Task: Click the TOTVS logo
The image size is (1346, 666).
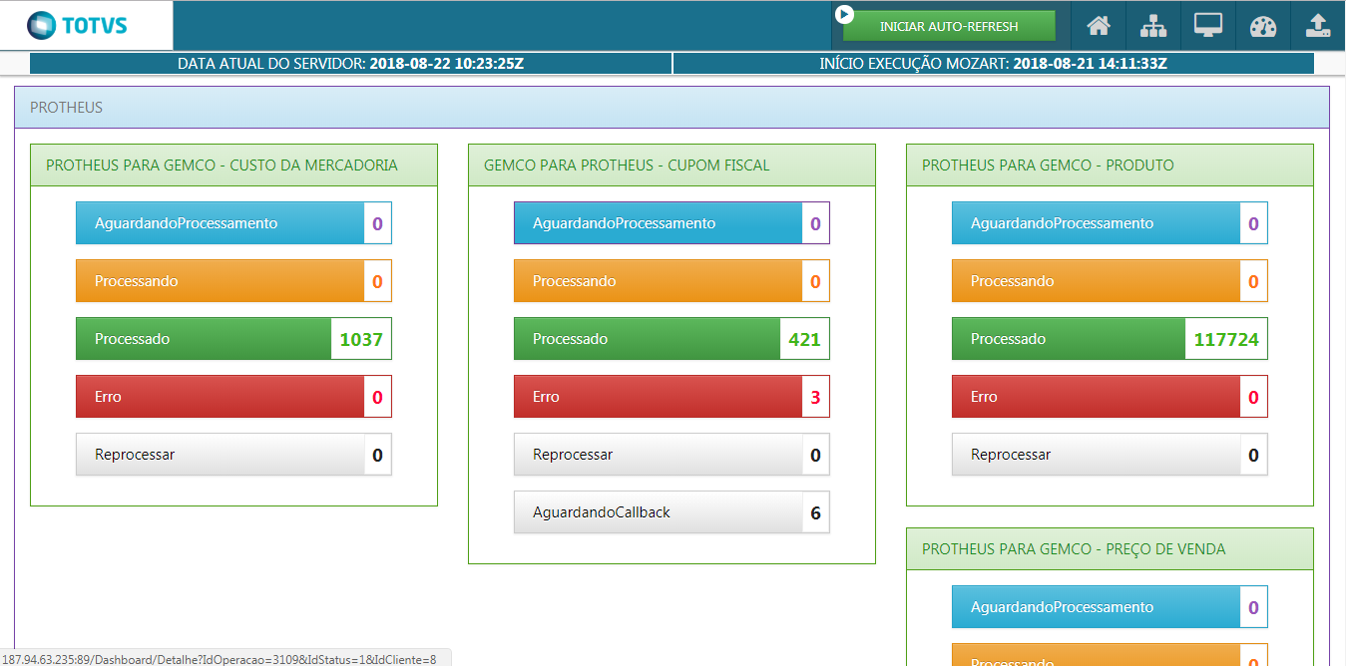Action: pos(78,25)
